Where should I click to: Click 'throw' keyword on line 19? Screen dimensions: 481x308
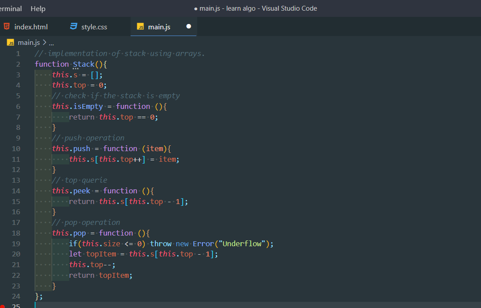(x=161, y=244)
